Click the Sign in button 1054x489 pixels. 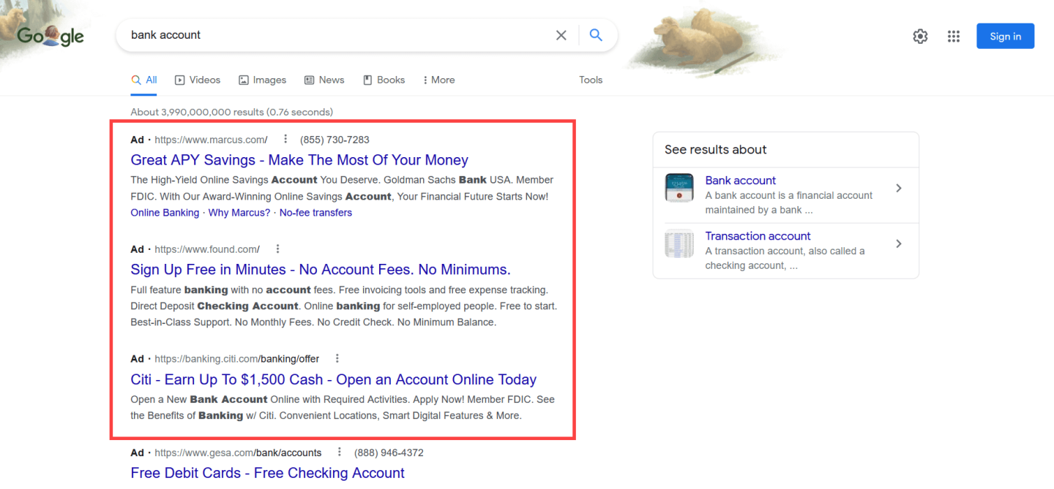[x=1005, y=37]
